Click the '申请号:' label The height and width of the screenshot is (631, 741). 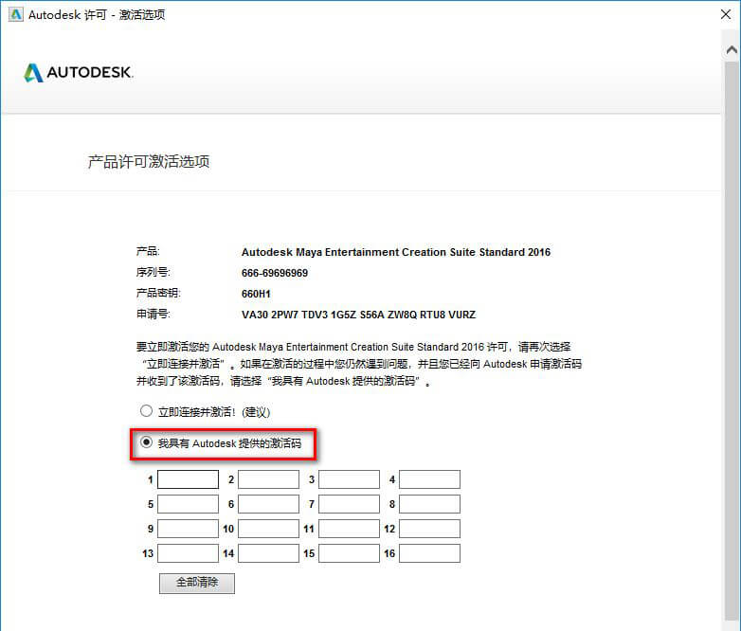click(x=154, y=314)
